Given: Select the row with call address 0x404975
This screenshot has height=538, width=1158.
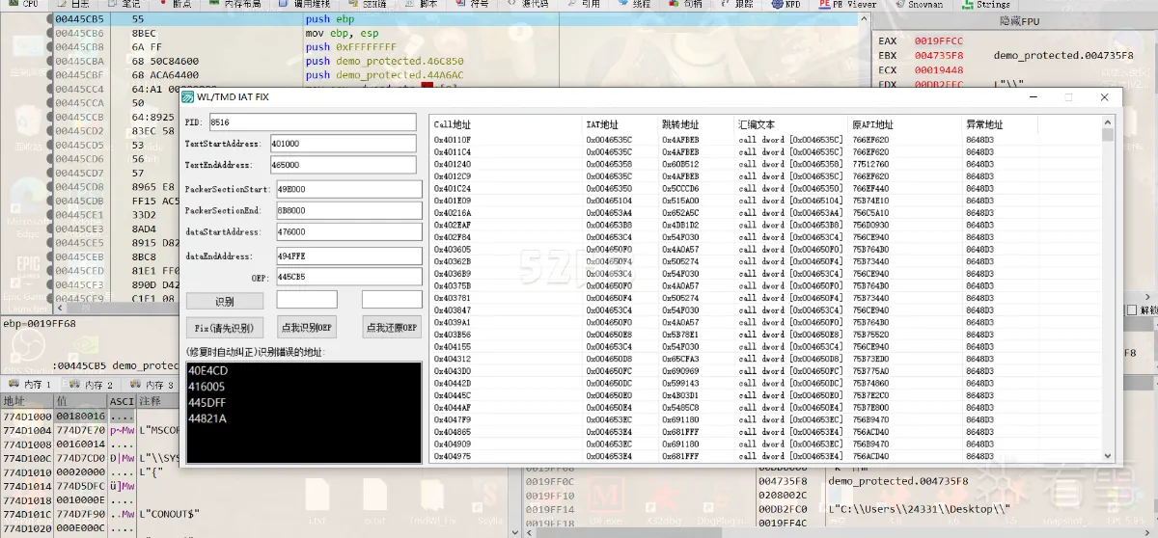Looking at the screenshot, I should click(765, 456).
